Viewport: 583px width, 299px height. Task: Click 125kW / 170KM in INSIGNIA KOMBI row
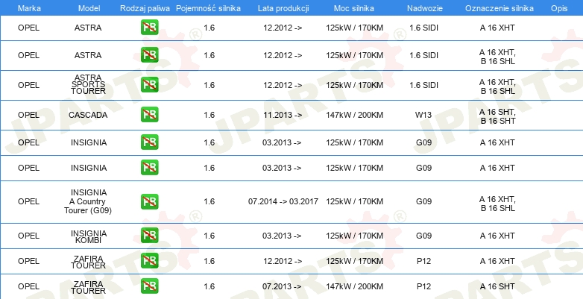pyautogui.click(x=354, y=236)
